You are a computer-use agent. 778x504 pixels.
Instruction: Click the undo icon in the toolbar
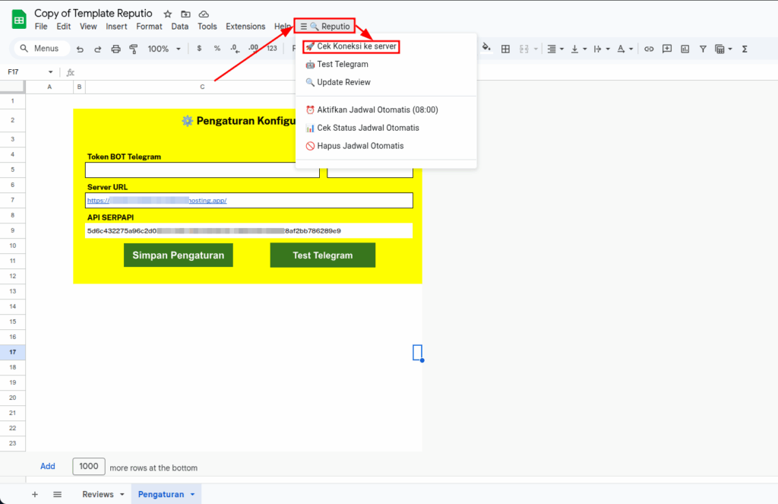click(x=80, y=49)
